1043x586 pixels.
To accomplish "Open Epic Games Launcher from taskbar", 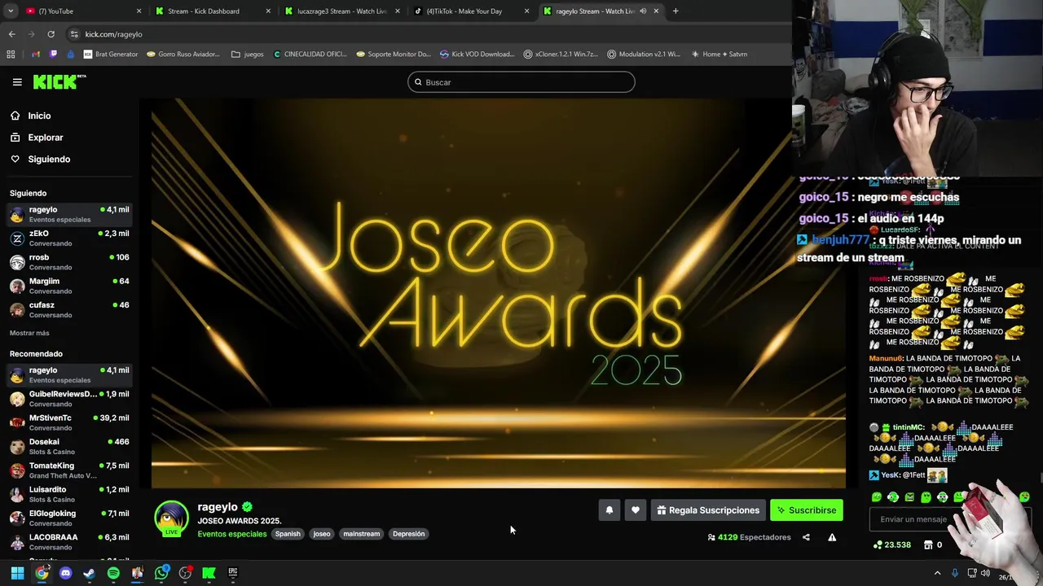I will click(233, 573).
